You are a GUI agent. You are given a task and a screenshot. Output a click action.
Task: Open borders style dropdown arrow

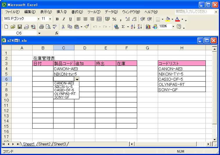click(x=162, y=19)
